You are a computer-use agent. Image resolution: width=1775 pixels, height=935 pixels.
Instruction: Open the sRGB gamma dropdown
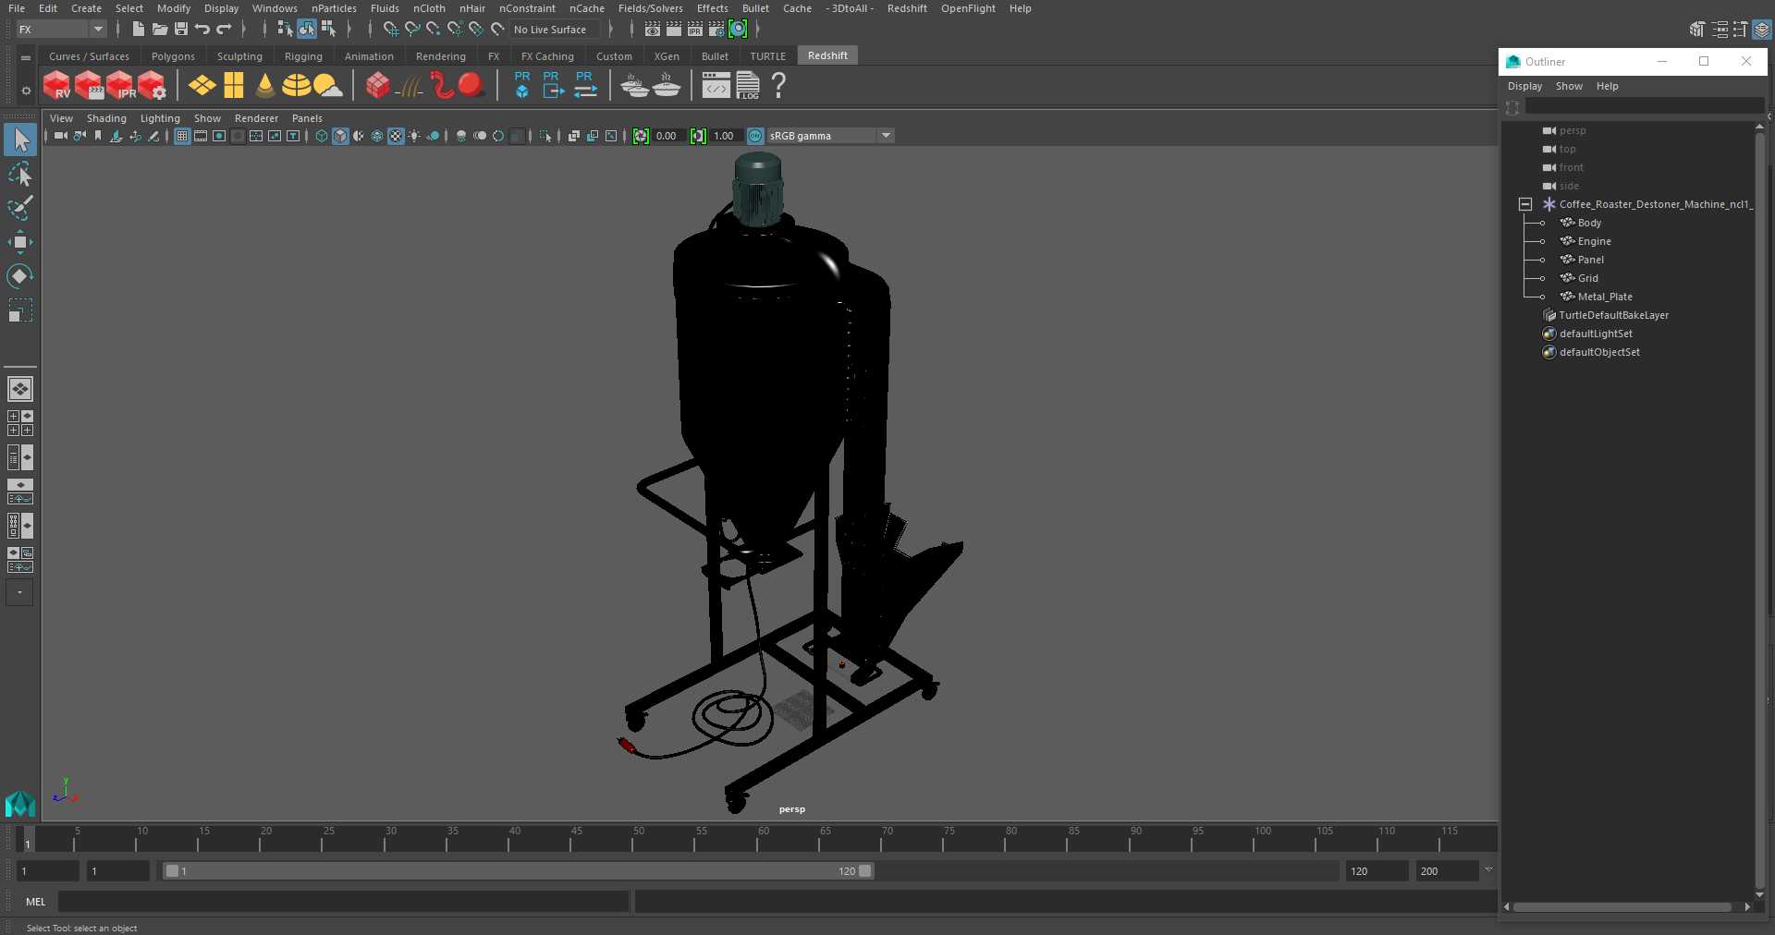(x=886, y=136)
